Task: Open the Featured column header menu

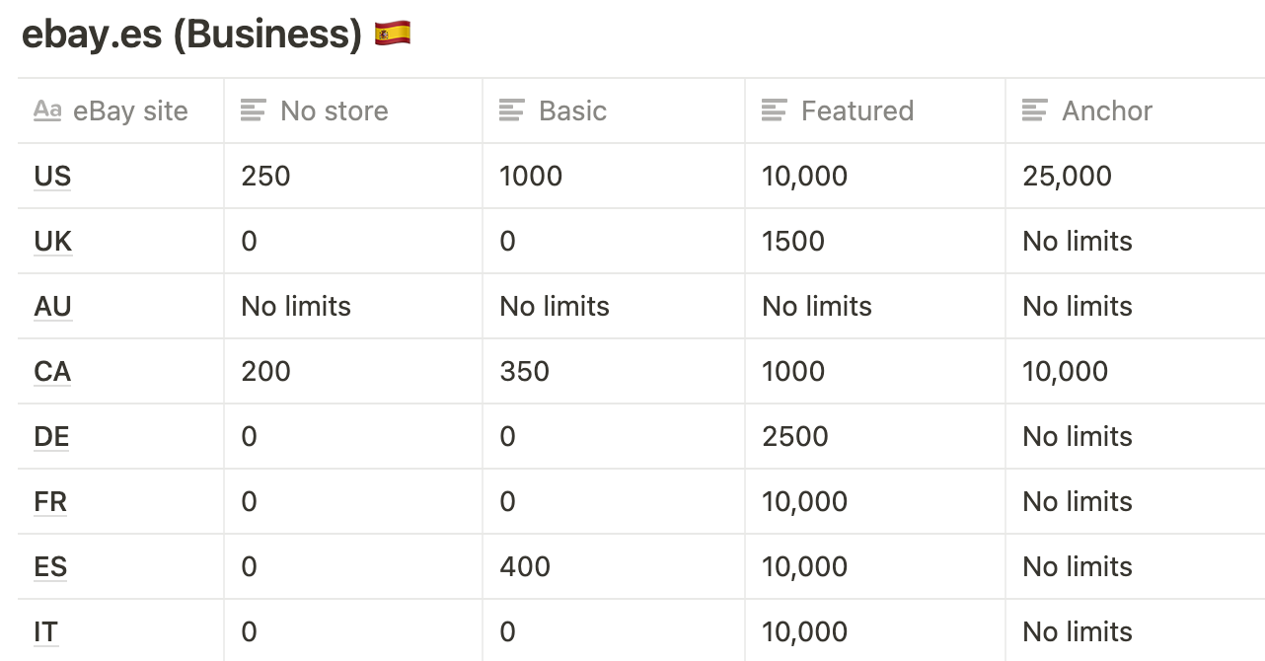Action: [x=875, y=110]
